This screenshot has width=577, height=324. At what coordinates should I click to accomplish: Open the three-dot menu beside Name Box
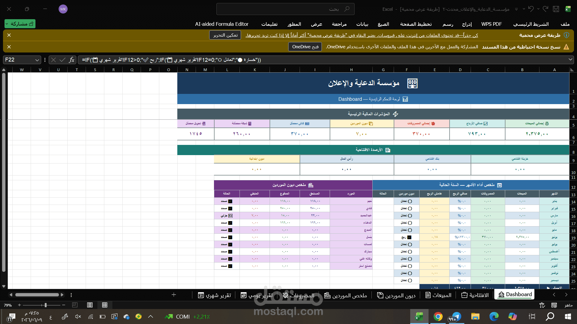(x=45, y=60)
